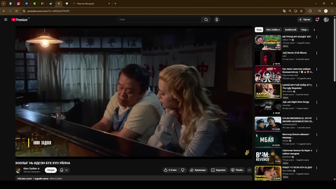Select the Бүгд filter chip
The width and height of the screenshot is (336, 189).
point(259,30)
